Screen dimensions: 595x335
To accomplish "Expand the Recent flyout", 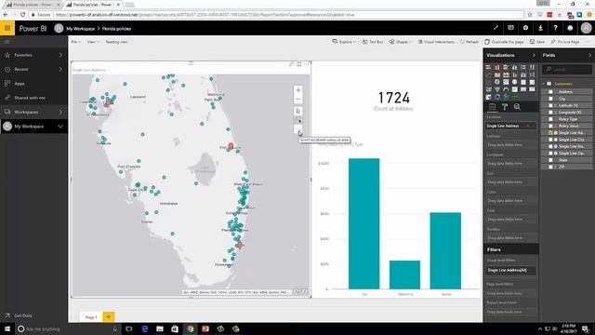I will pos(60,69).
